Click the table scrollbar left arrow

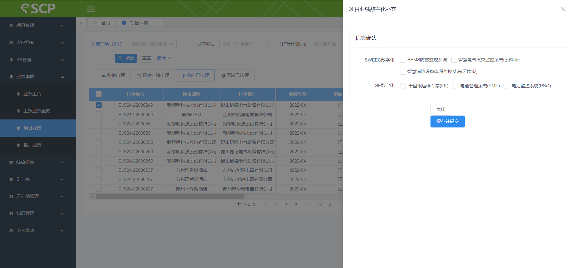pyautogui.click(x=93, y=197)
